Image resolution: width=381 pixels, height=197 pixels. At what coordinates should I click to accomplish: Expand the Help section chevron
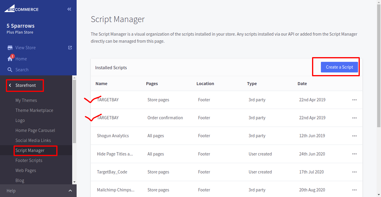(x=70, y=191)
